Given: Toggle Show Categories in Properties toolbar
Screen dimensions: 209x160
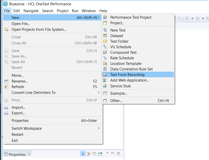Looking at the screenshot, I should tap(83, 154).
